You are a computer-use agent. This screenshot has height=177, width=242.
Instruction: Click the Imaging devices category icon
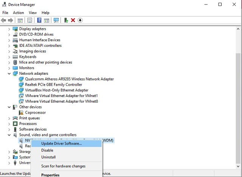(x=15, y=51)
